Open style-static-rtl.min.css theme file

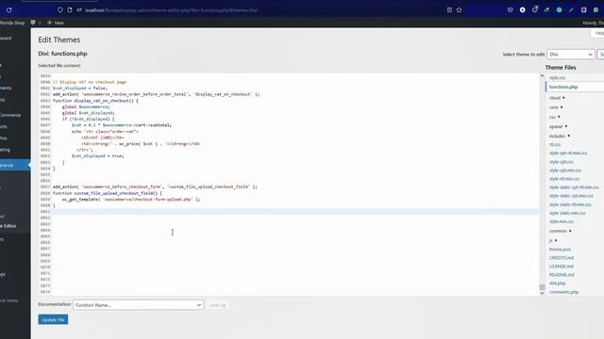coord(570,204)
